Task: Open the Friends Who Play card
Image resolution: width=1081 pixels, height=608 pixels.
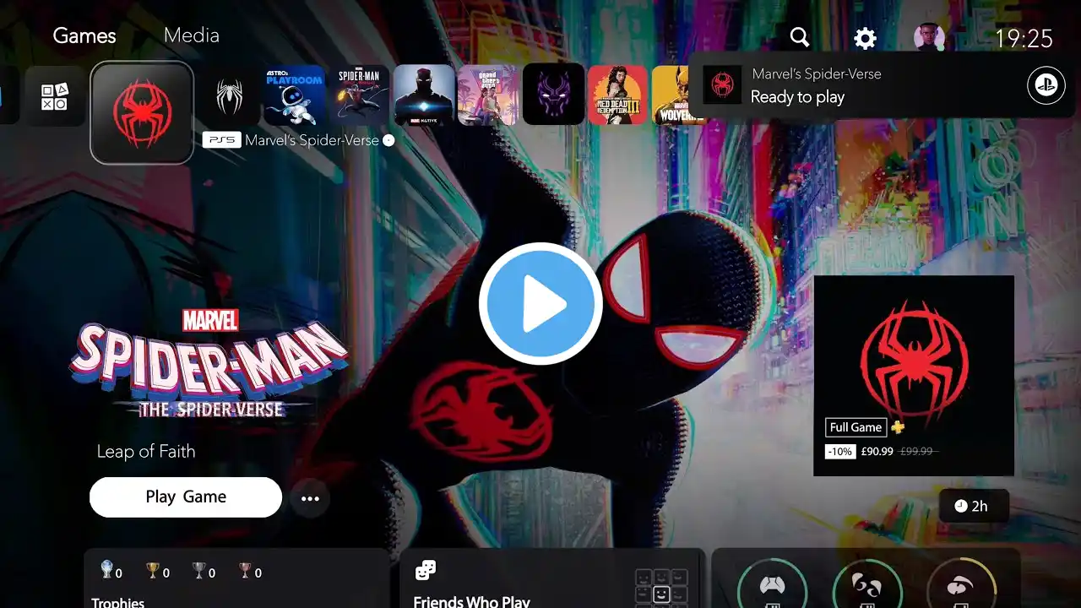Action: click(551, 578)
